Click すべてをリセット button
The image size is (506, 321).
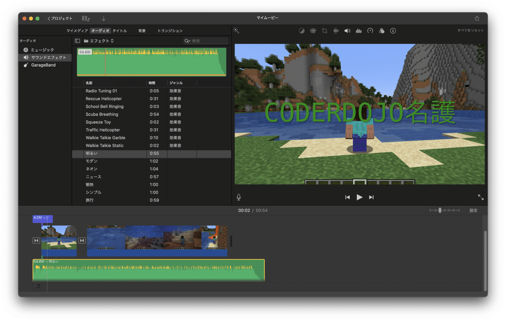click(x=471, y=30)
